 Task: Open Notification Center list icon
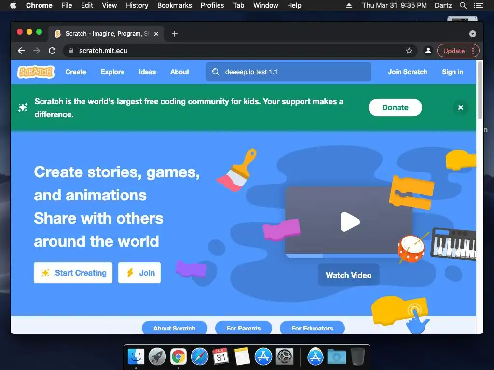(x=478, y=5)
